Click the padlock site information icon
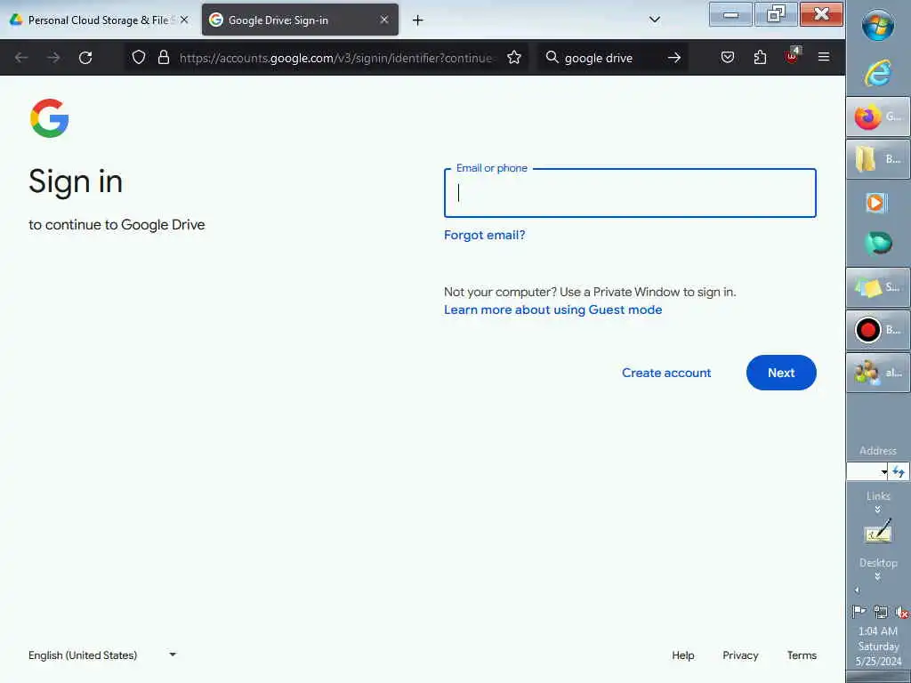Viewport: 911px width, 683px height. click(x=164, y=57)
